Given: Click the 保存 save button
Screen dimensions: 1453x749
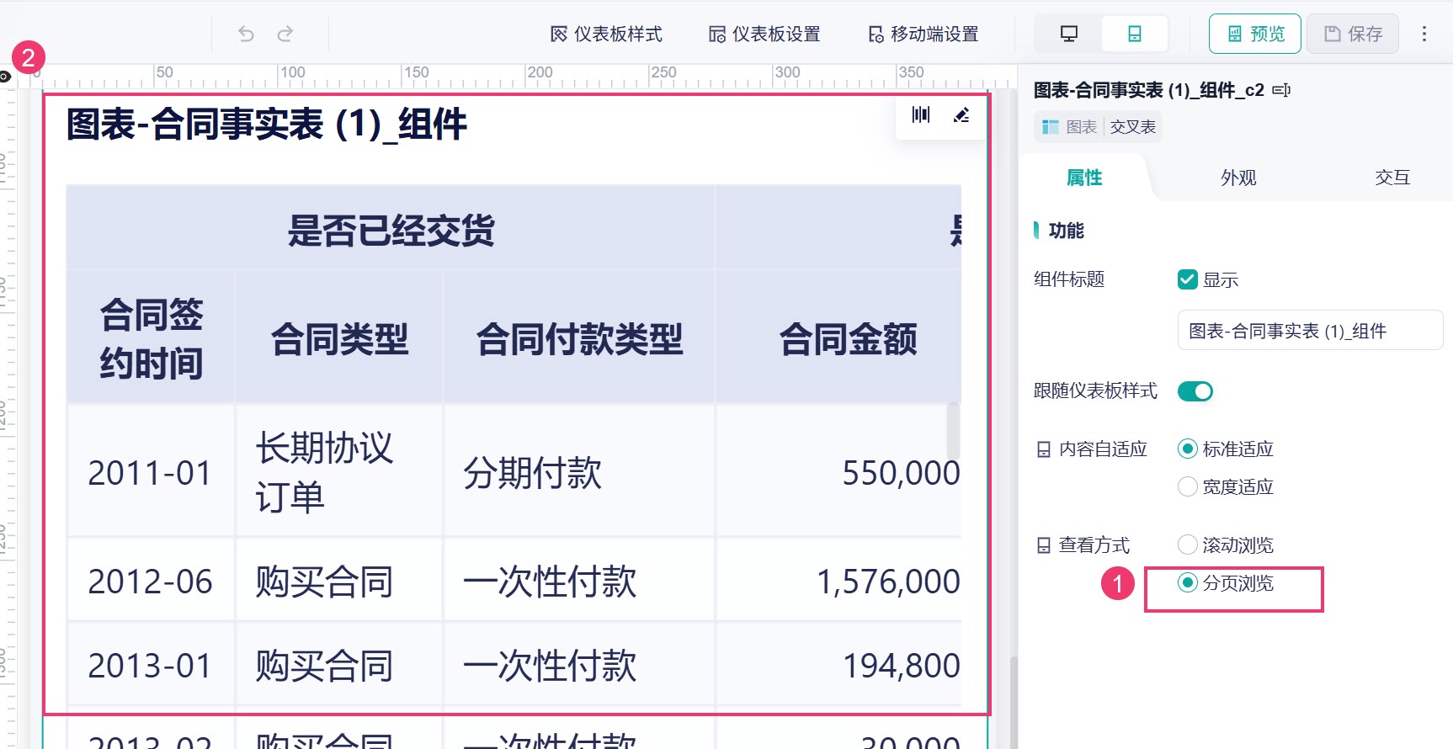Looking at the screenshot, I should (x=1353, y=34).
